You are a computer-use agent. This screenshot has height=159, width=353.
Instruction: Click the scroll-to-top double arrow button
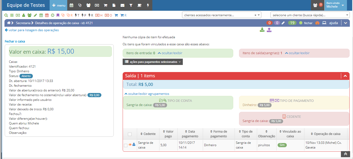346,154
